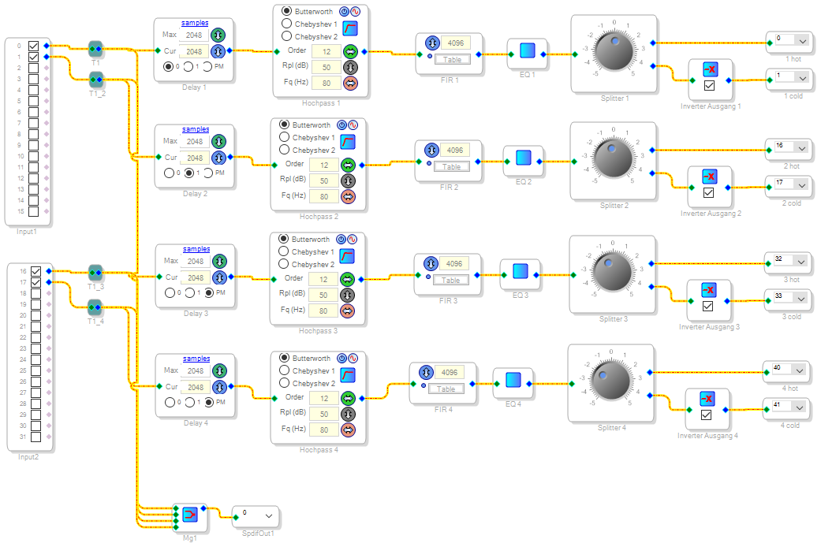
Task: Click the green Max adjuster in Delay 1
Action: 219,35
